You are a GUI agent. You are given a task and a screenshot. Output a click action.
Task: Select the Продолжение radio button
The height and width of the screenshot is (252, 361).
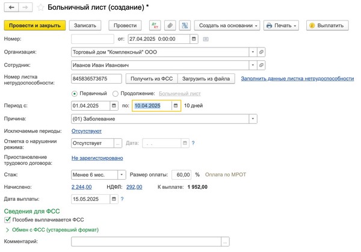click(x=116, y=93)
